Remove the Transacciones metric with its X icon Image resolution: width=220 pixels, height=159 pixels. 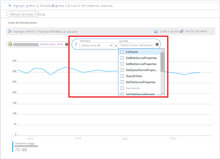pos(66,44)
